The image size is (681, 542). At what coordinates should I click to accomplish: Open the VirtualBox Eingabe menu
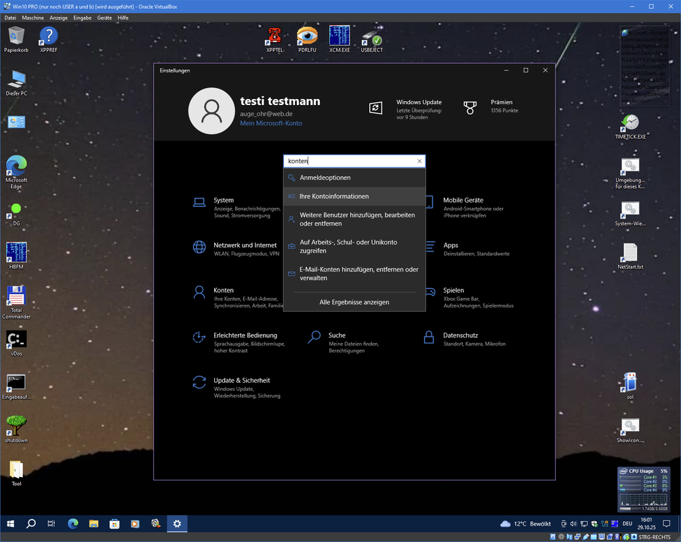click(x=83, y=18)
